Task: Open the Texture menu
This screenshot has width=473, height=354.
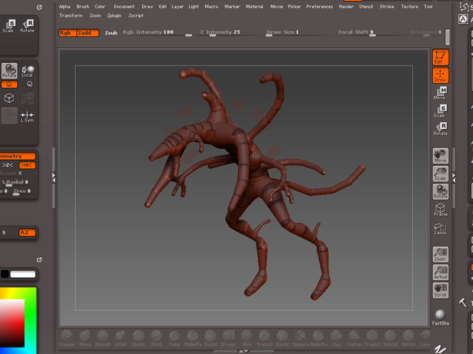Action: pos(409,6)
